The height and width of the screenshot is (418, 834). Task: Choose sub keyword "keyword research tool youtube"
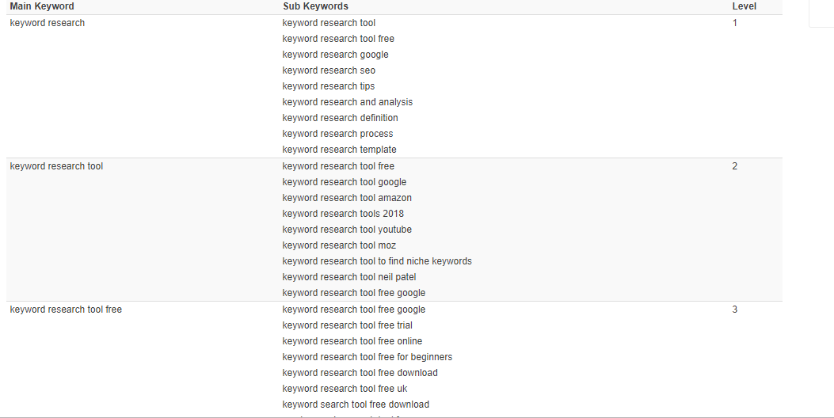coord(347,230)
